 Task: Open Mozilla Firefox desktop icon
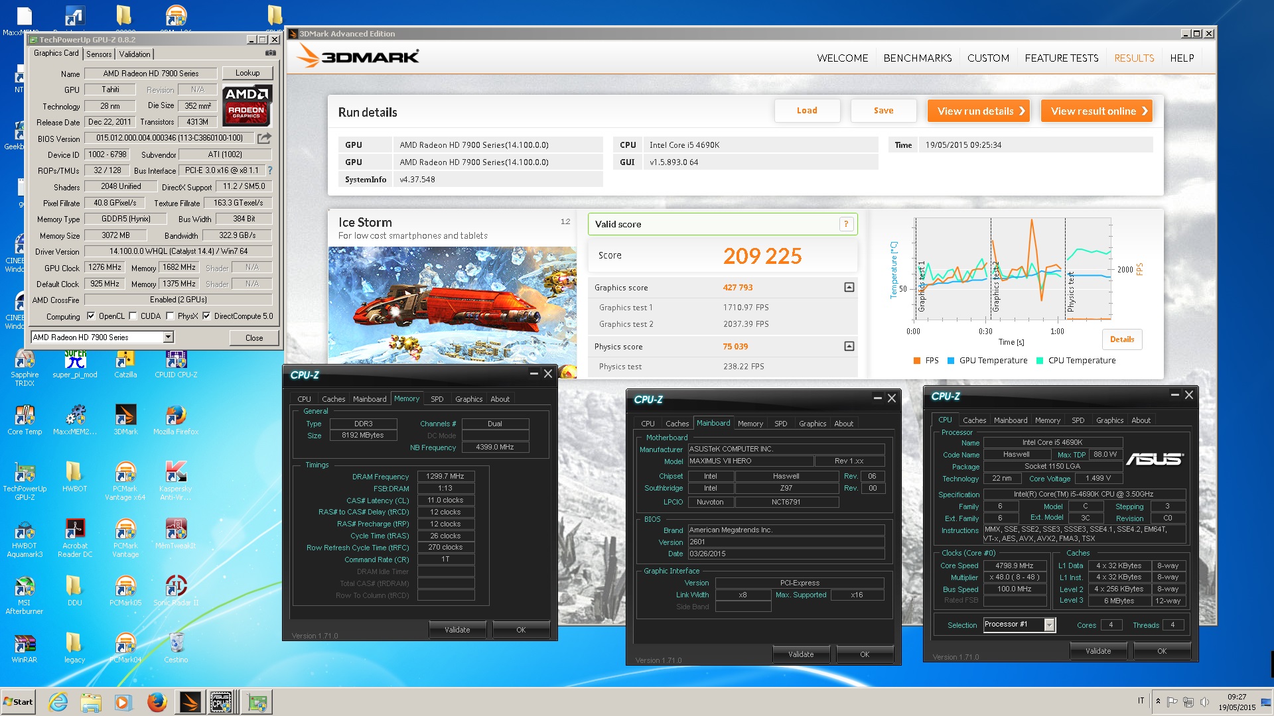(176, 421)
